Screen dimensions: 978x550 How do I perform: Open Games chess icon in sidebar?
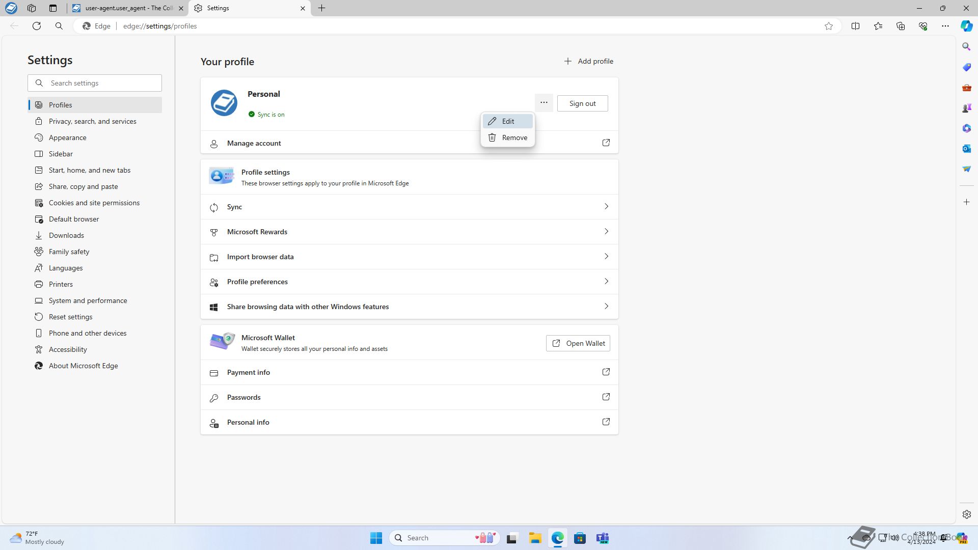coord(966,108)
